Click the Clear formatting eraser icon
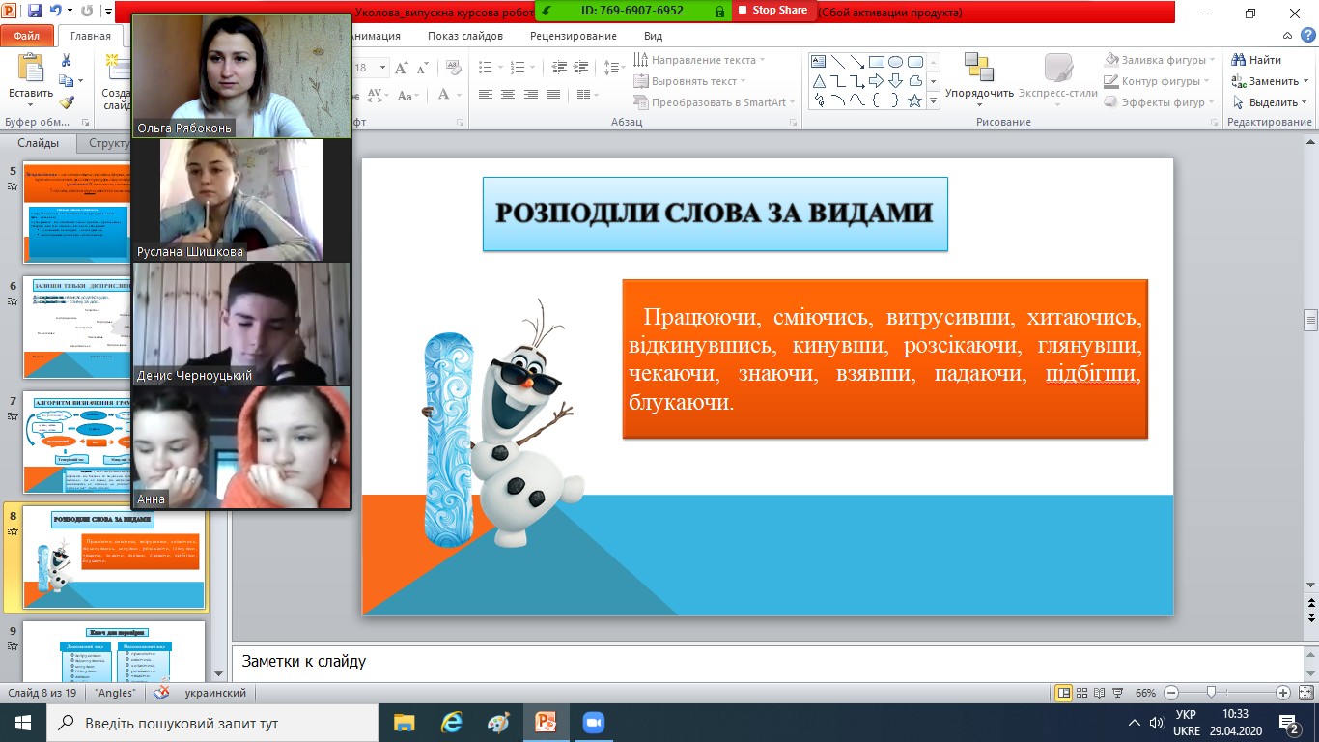Screen dimensions: 1319x742 coord(455,68)
